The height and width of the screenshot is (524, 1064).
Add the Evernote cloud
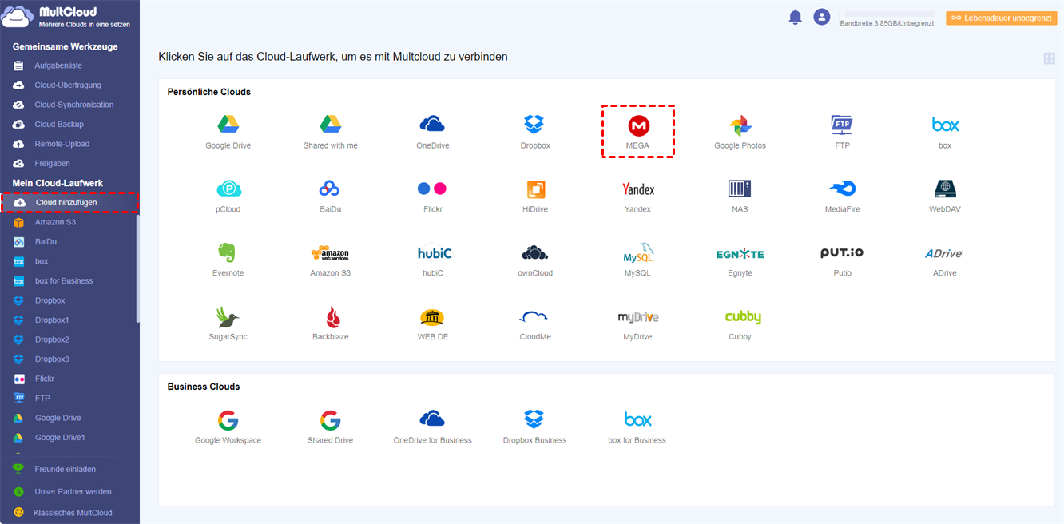(x=227, y=252)
